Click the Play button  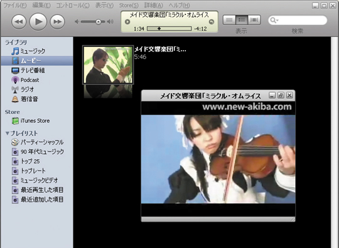38,21
